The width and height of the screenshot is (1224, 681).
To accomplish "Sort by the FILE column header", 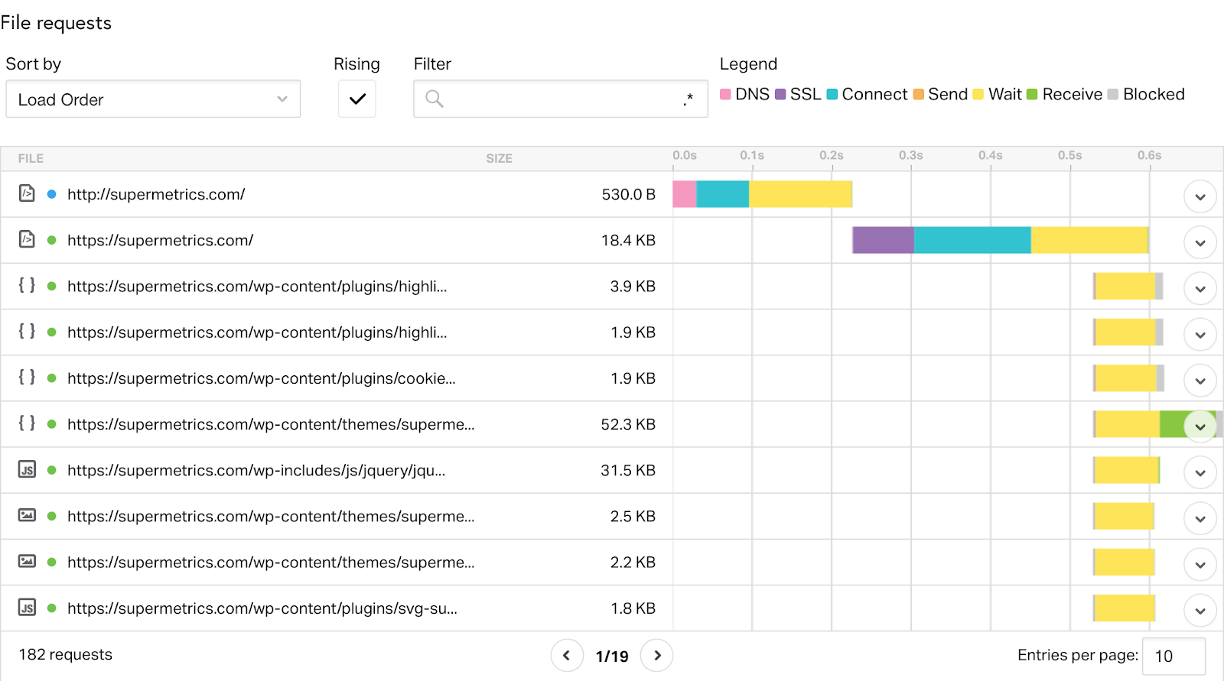I will pyautogui.click(x=31, y=158).
